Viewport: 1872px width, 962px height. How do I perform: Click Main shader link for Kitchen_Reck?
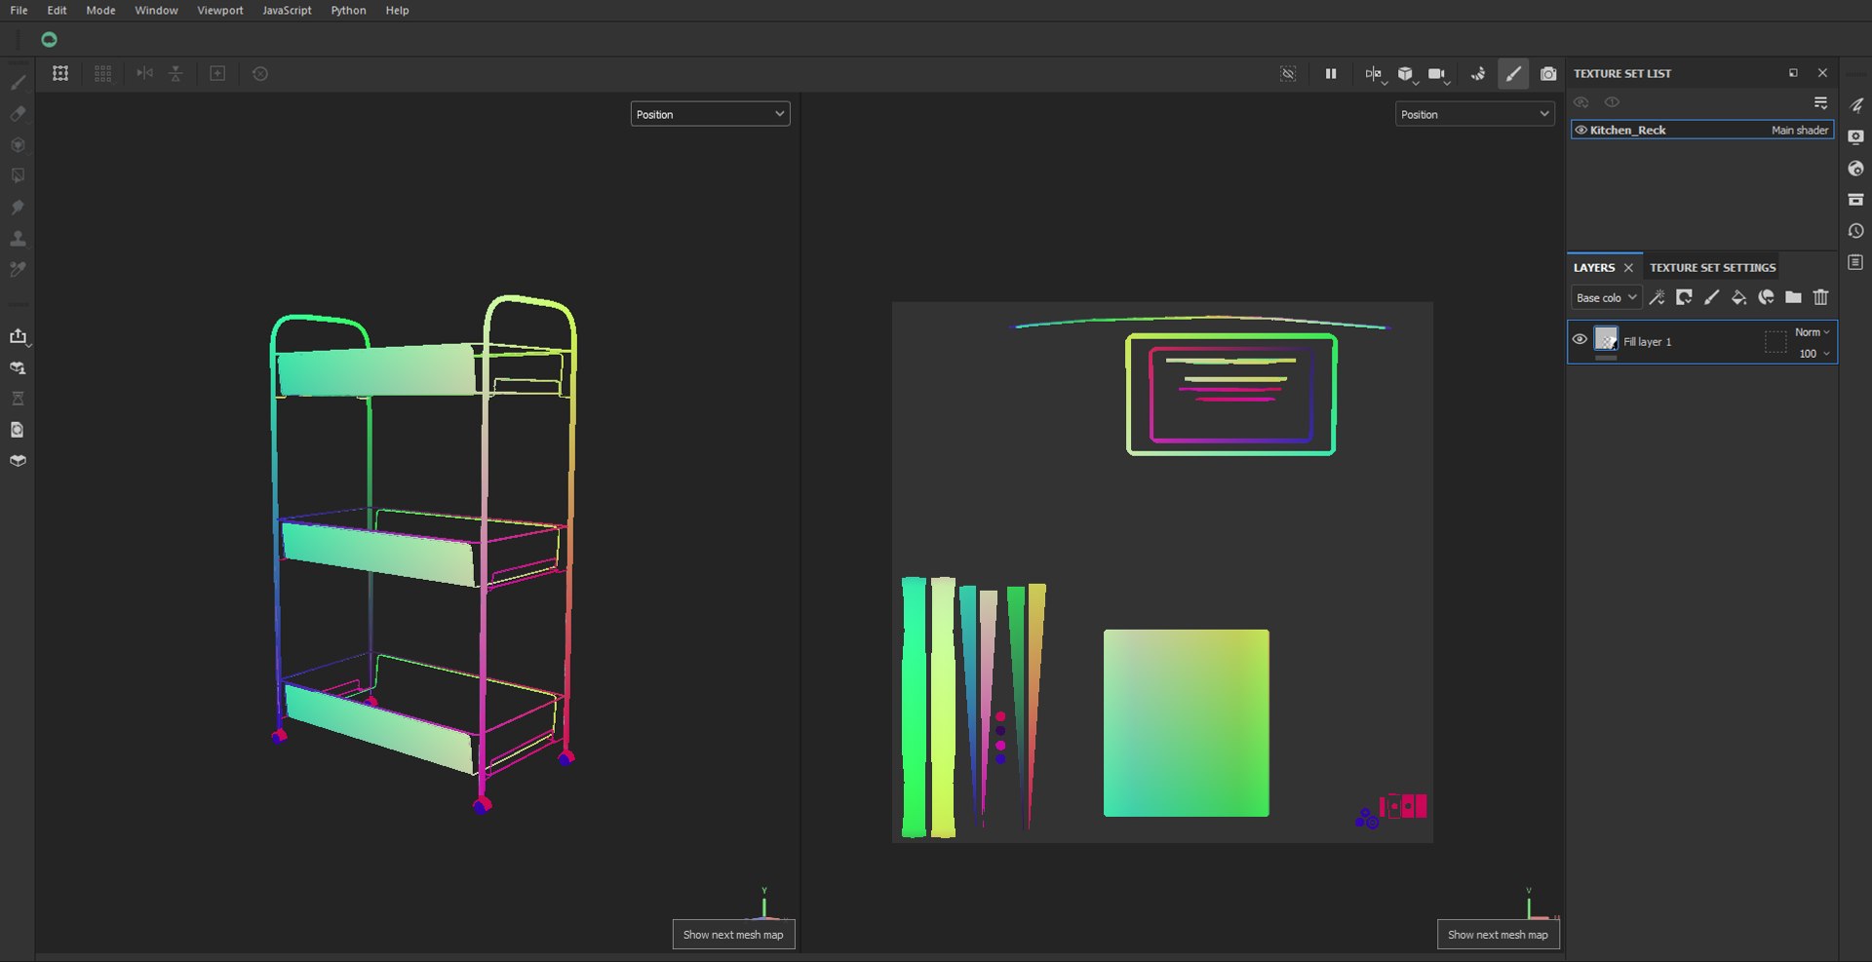pyautogui.click(x=1800, y=130)
